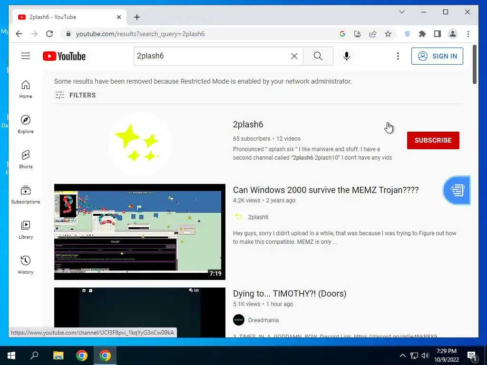Click the '4.2K views' text
This screenshot has width=487, height=365.
coord(247,201)
